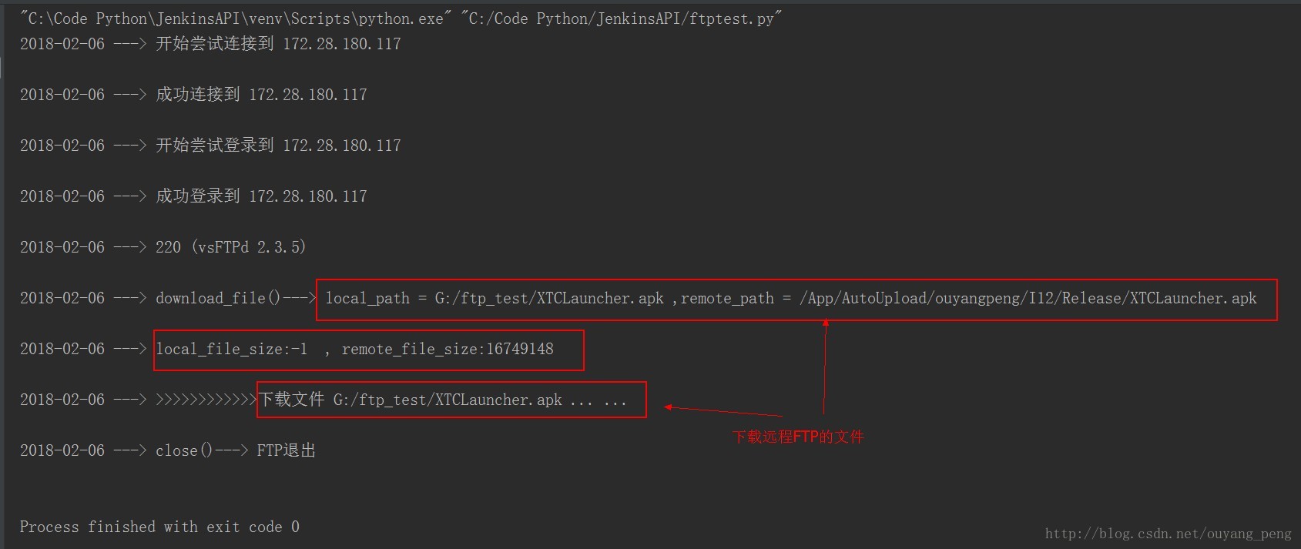Click the date stamp on the close() line
The width and height of the screenshot is (1301, 549).
point(62,450)
